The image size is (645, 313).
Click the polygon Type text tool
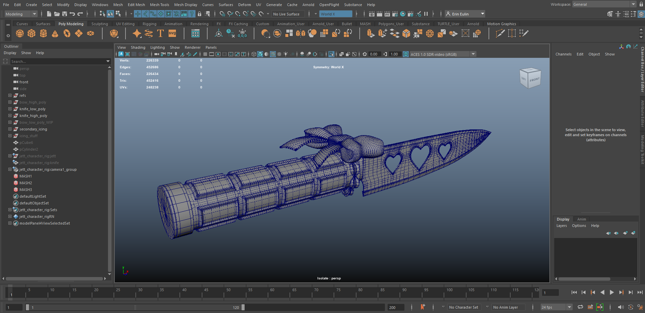(160, 34)
